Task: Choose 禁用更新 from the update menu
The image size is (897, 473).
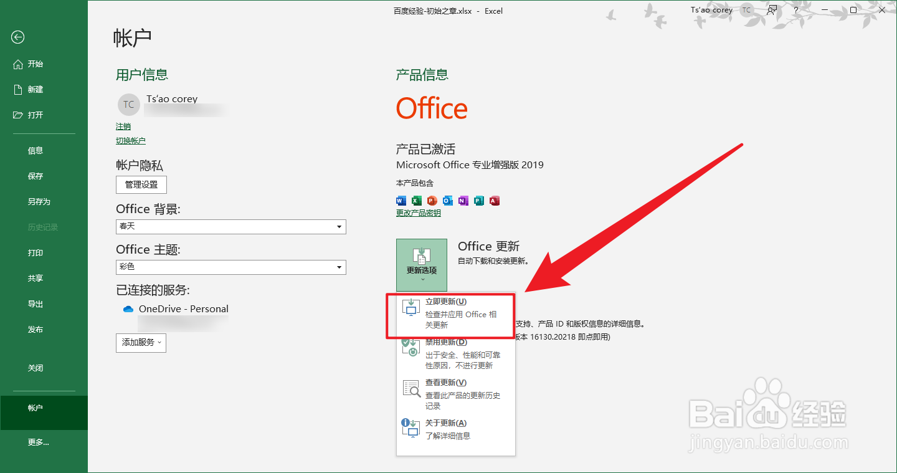Action: 455,355
